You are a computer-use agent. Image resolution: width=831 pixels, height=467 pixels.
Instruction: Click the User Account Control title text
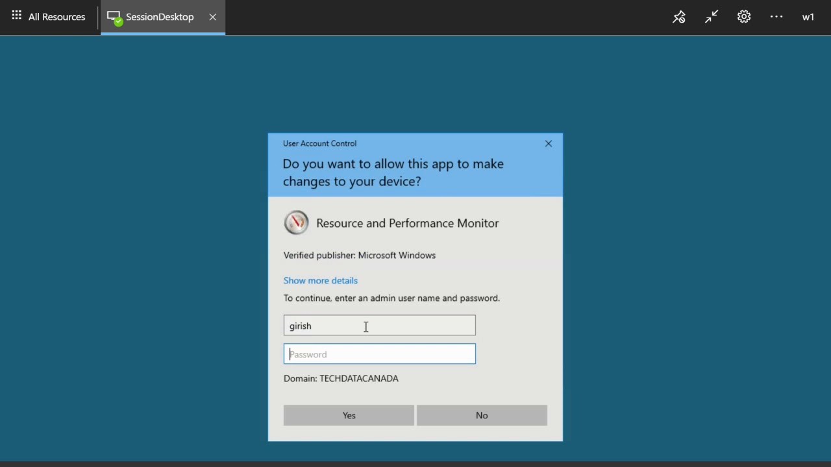pos(319,143)
